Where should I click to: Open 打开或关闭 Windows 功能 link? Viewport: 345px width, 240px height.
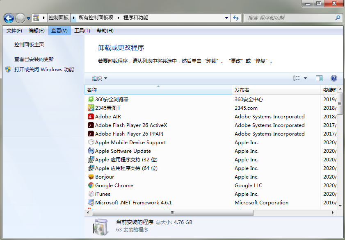click(44, 69)
